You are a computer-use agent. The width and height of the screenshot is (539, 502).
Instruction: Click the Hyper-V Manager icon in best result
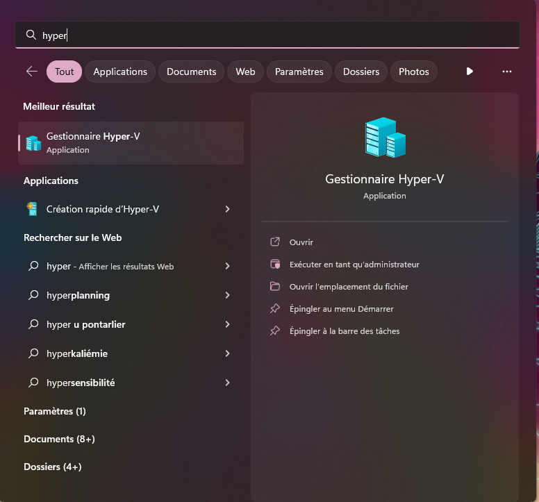pyautogui.click(x=33, y=143)
